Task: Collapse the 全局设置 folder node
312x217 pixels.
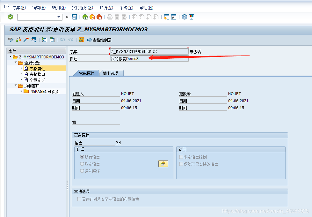Action: [16, 63]
